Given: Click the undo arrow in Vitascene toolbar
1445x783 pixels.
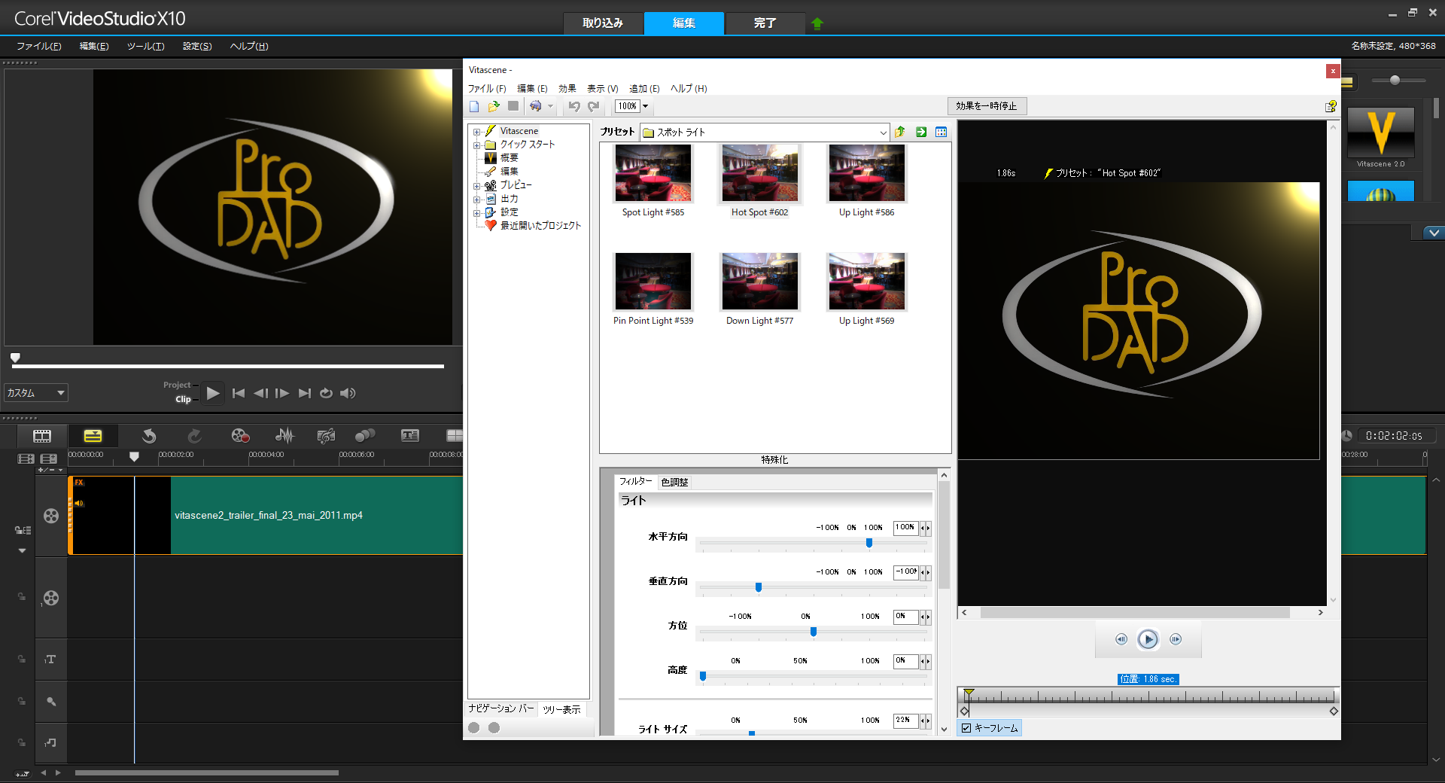Looking at the screenshot, I should coord(574,106).
